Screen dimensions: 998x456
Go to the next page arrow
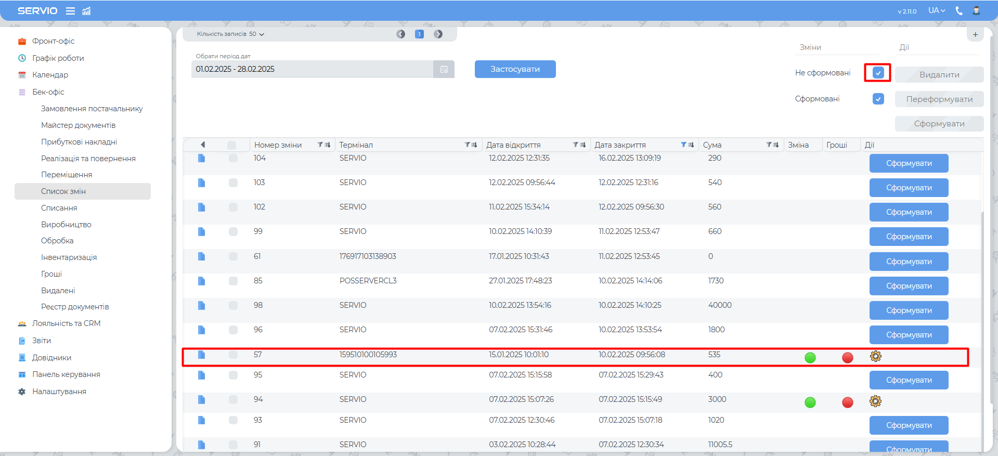tap(438, 34)
